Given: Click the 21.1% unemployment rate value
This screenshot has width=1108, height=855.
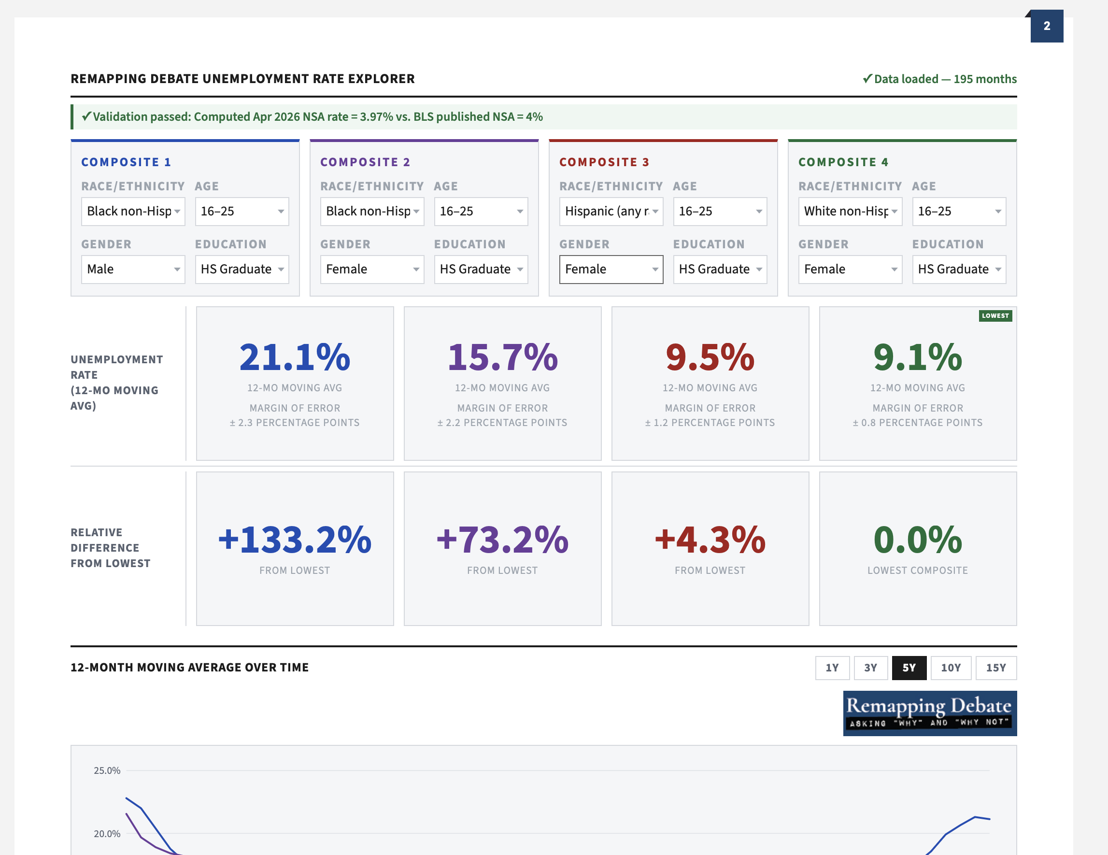Looking at the screenshot, I should (x=295, y=356).
